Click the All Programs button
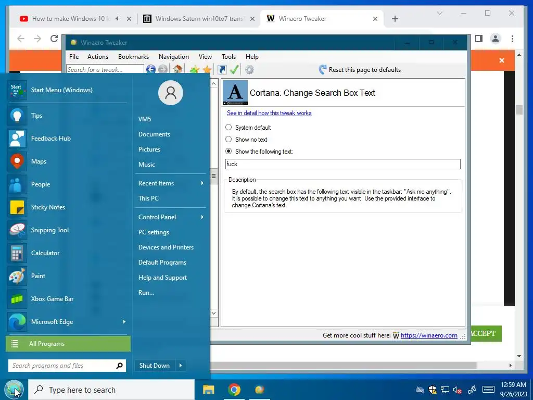Viewport: 533px width, 400px height. coord(68,344)
